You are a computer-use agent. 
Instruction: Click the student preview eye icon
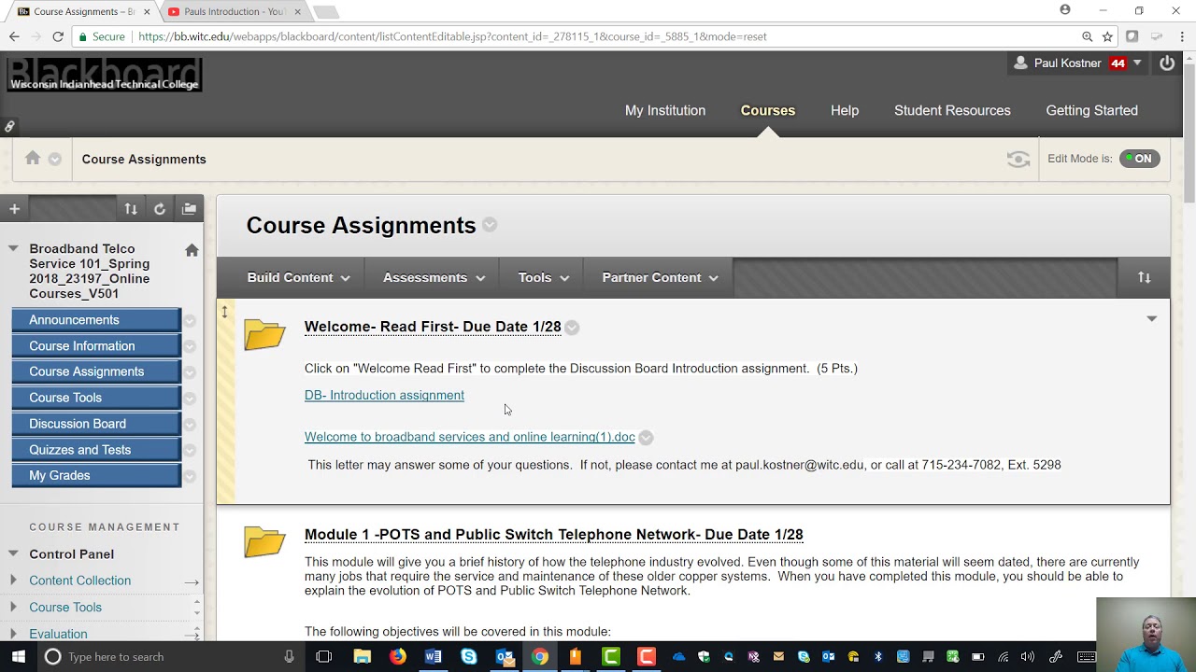click(x=1018, y=159)
